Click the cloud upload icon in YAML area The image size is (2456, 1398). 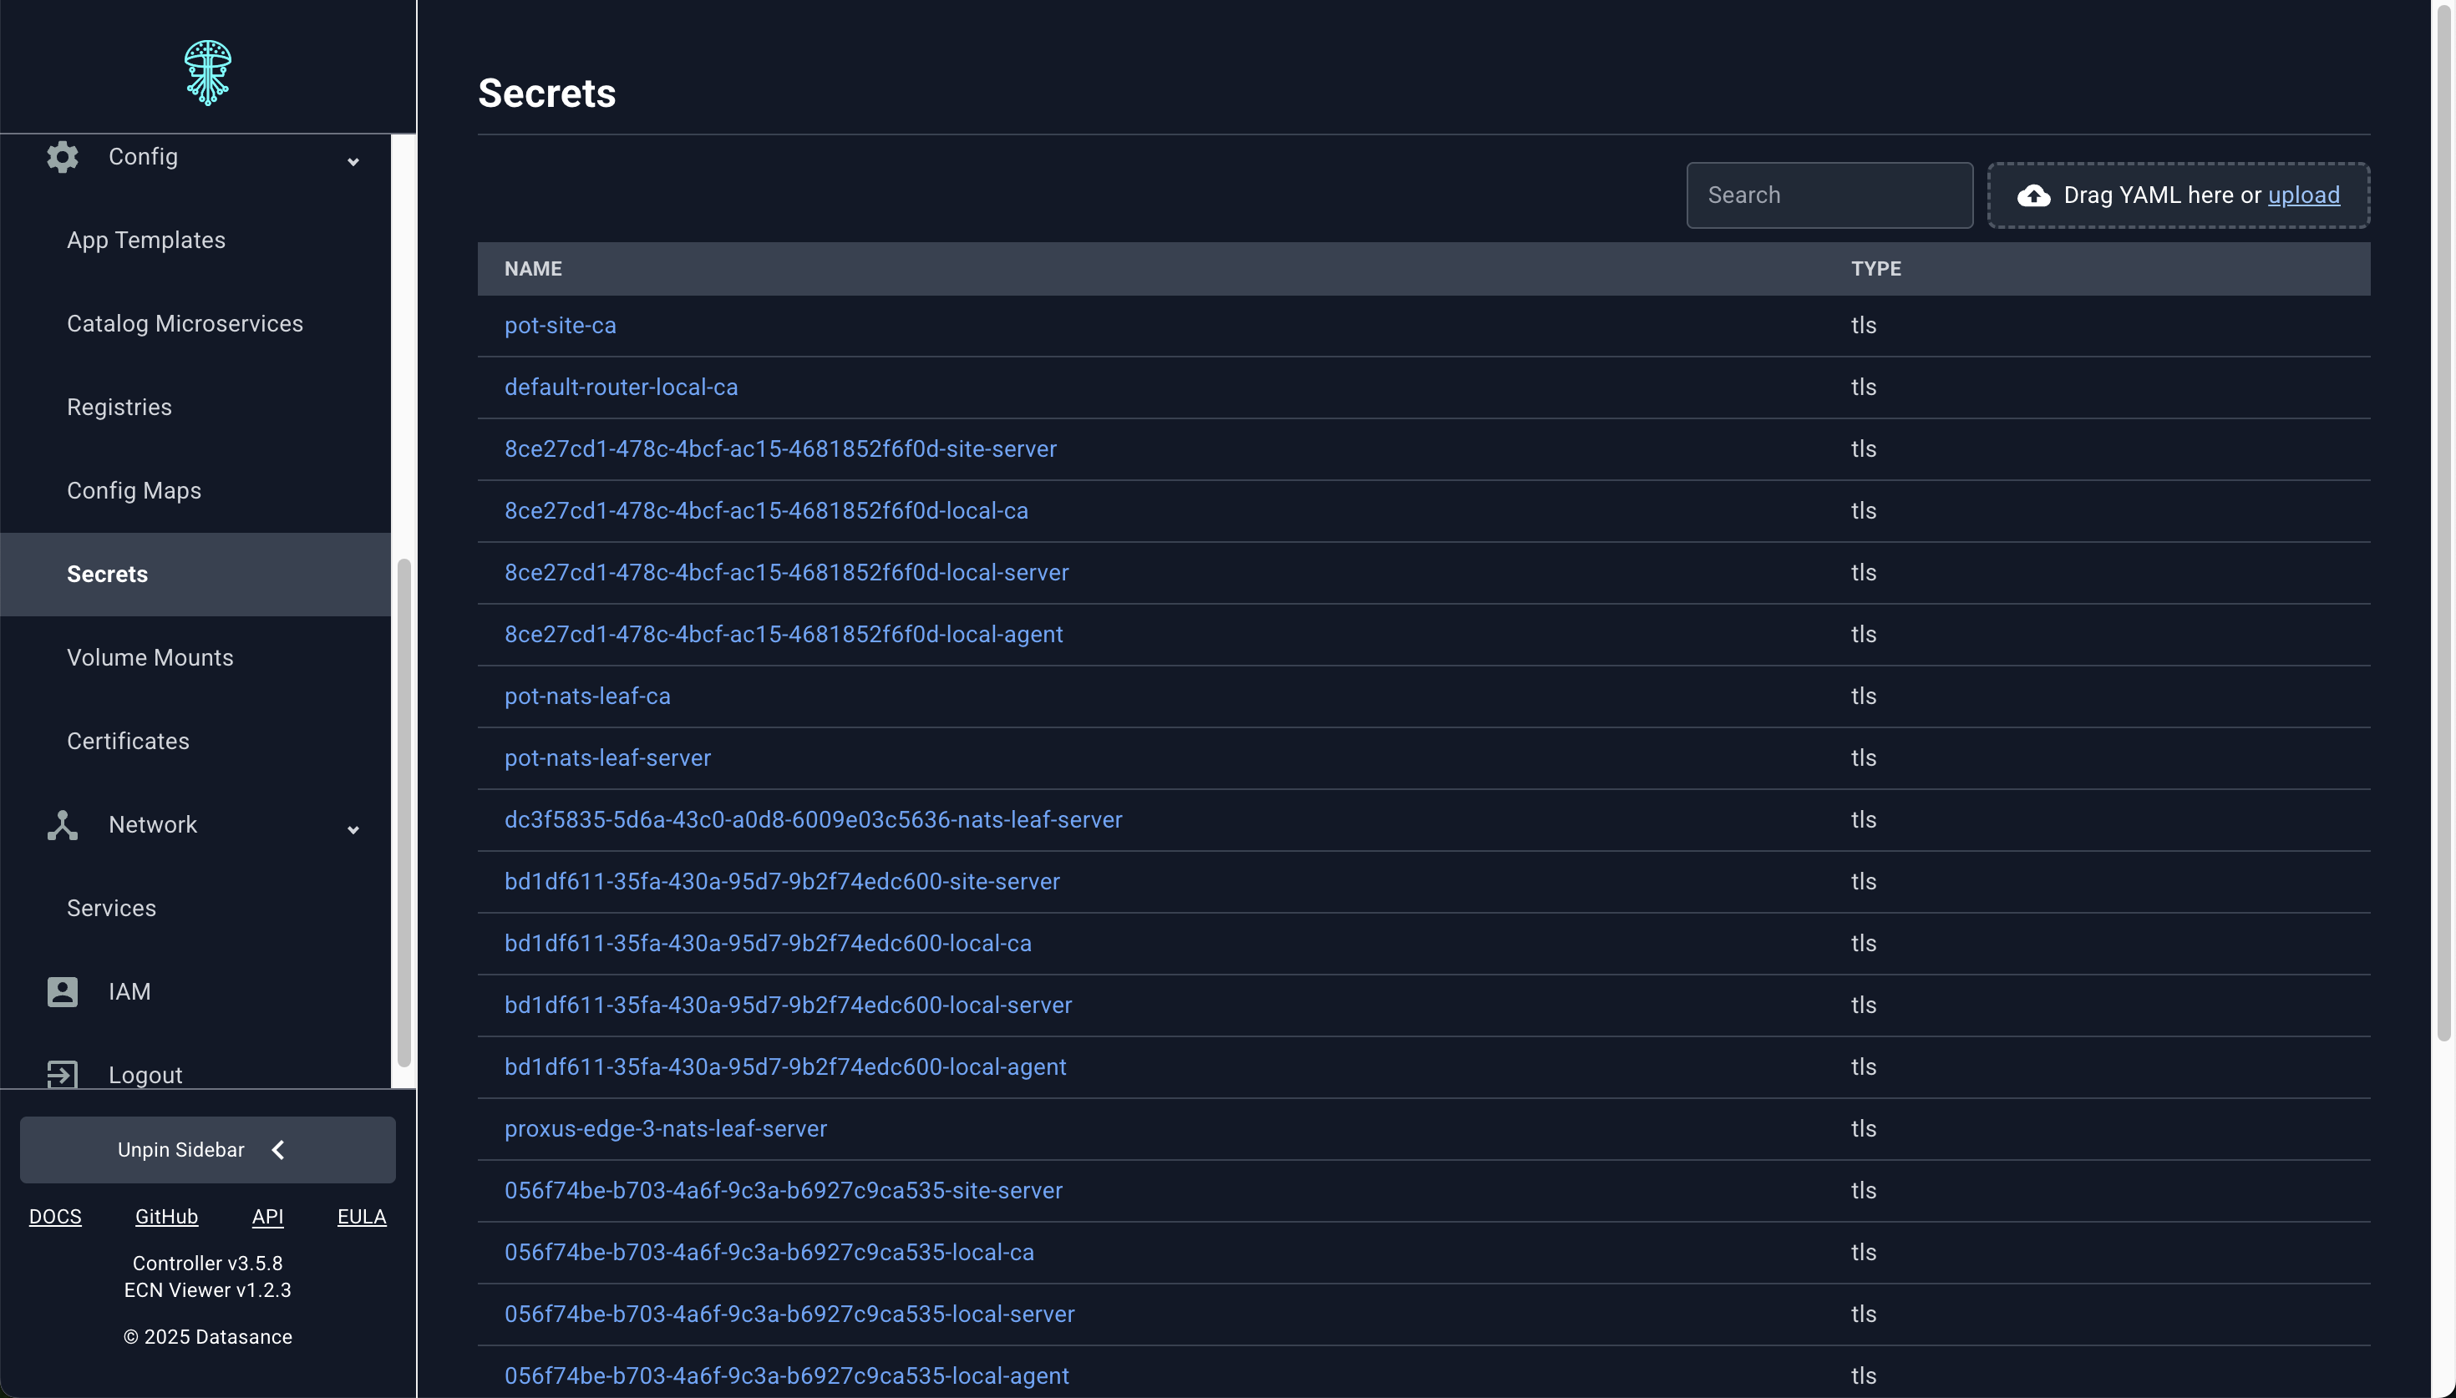2033,195
